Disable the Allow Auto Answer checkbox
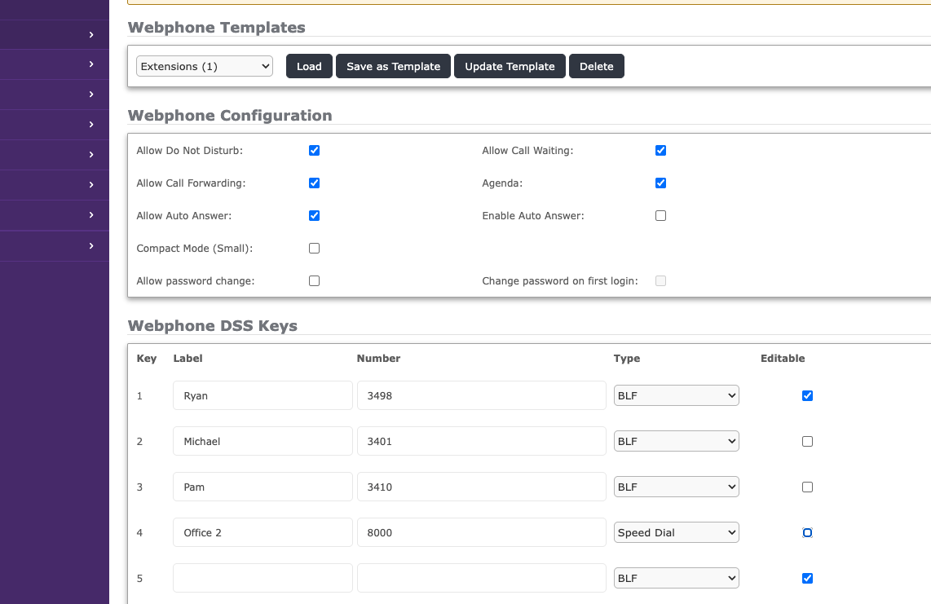 point(314,215)
